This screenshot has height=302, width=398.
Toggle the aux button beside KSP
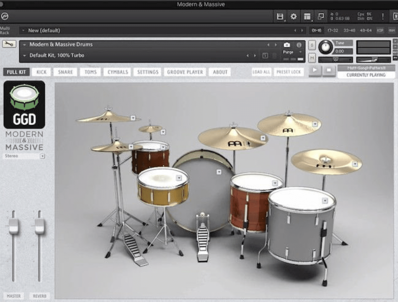[x=391, y=30]
